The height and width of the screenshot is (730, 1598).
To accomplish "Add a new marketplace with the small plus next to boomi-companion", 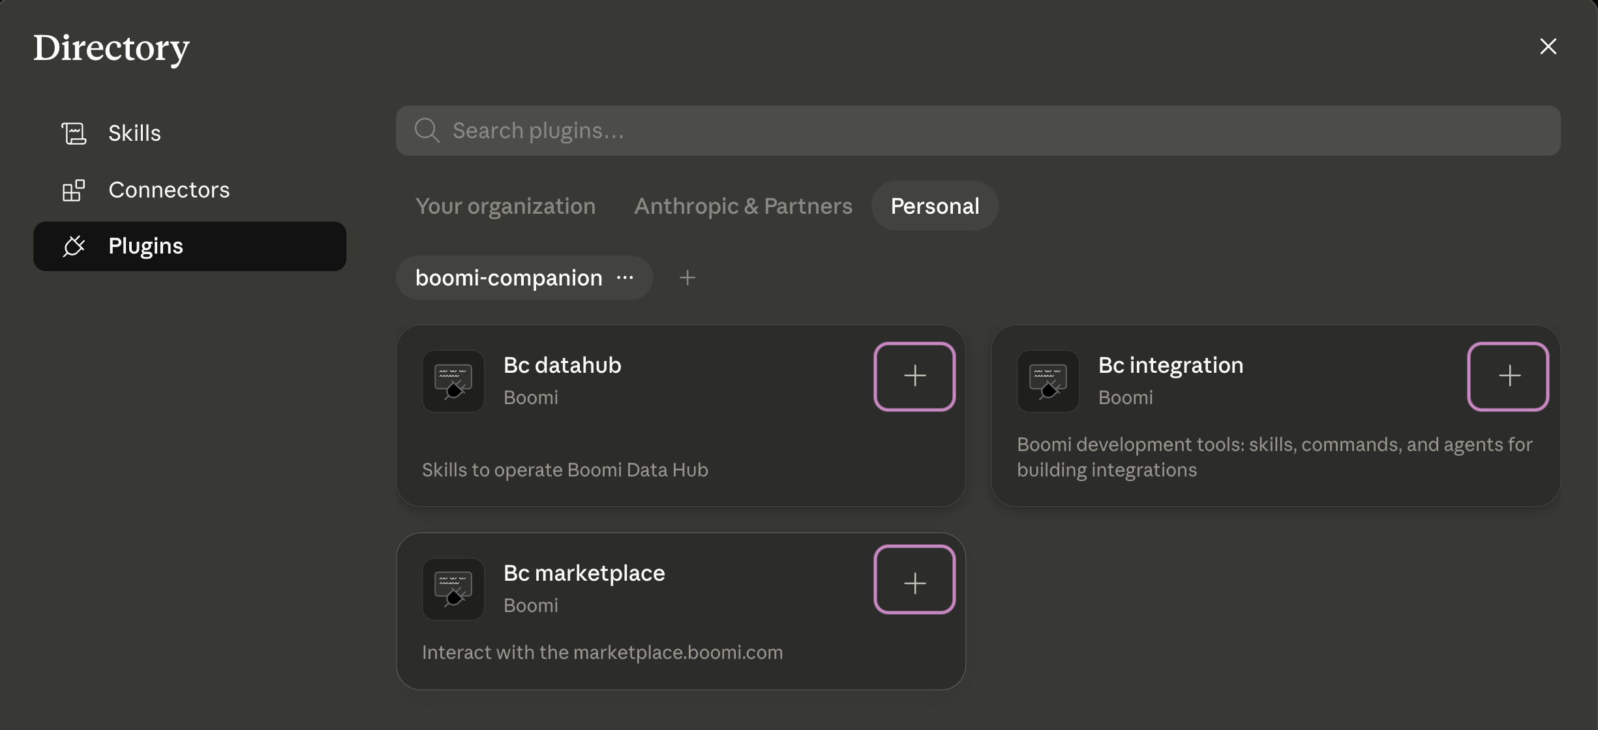I will [x=687, y=278].
